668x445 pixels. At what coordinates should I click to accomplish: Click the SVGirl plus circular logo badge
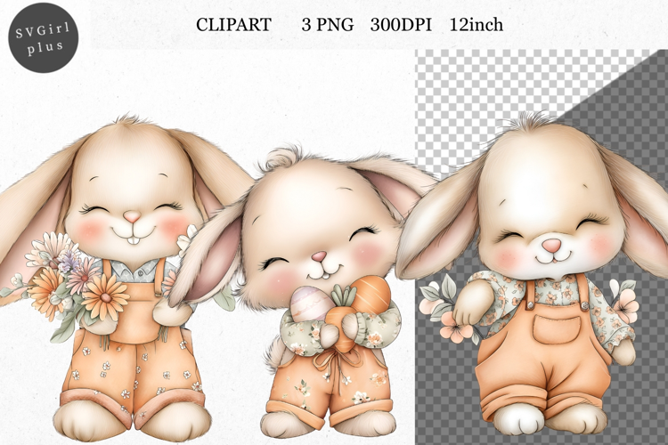[45, 40]
